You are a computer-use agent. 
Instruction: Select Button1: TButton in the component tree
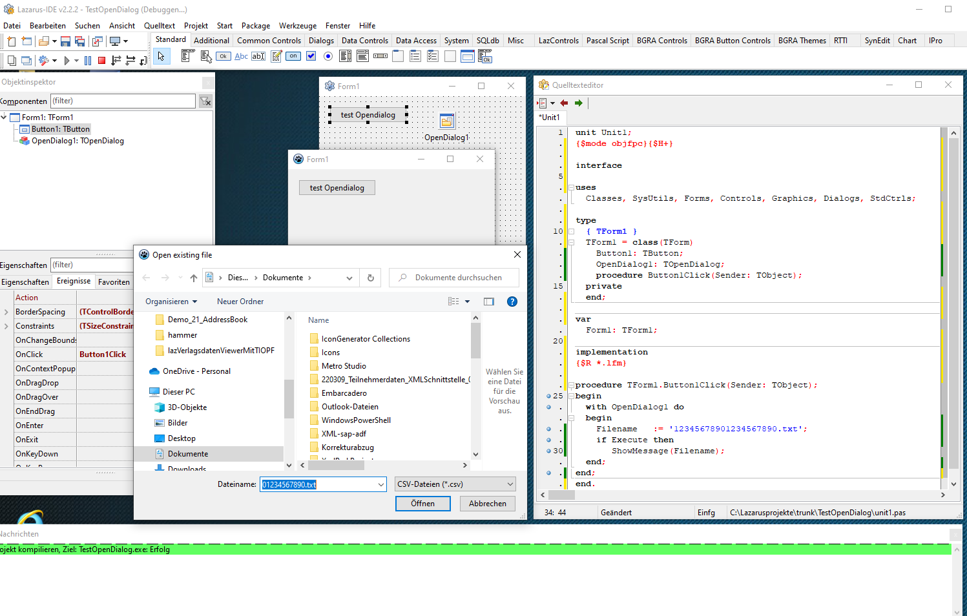coord(61,129)
